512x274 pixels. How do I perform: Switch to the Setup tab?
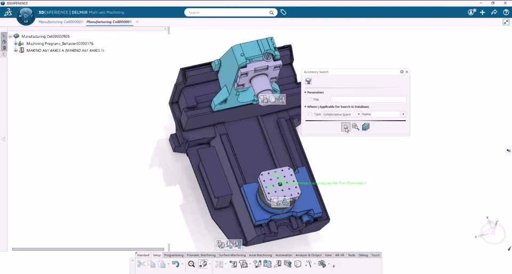pos(157,255)
